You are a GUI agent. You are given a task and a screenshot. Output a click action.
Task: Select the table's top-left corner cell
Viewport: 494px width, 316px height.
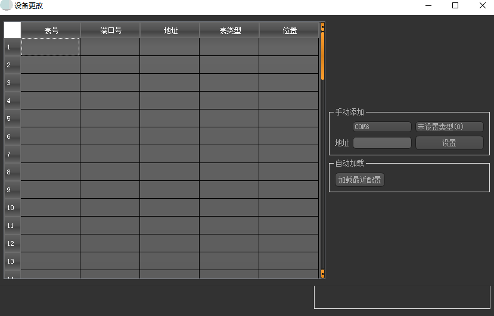tap(13, 30)
